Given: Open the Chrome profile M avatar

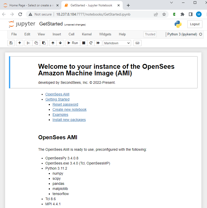Looking at the screenshot, I should pyautogui.click(x=199, y=14).
